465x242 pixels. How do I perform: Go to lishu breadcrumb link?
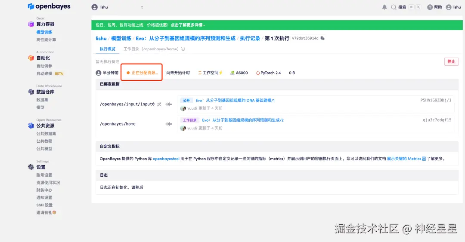(101, 39)
